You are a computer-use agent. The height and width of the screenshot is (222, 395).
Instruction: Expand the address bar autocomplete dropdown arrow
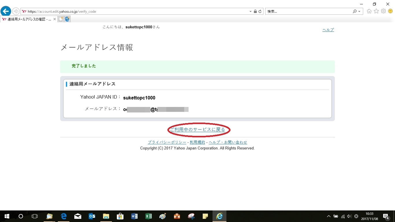click(250, 12)
